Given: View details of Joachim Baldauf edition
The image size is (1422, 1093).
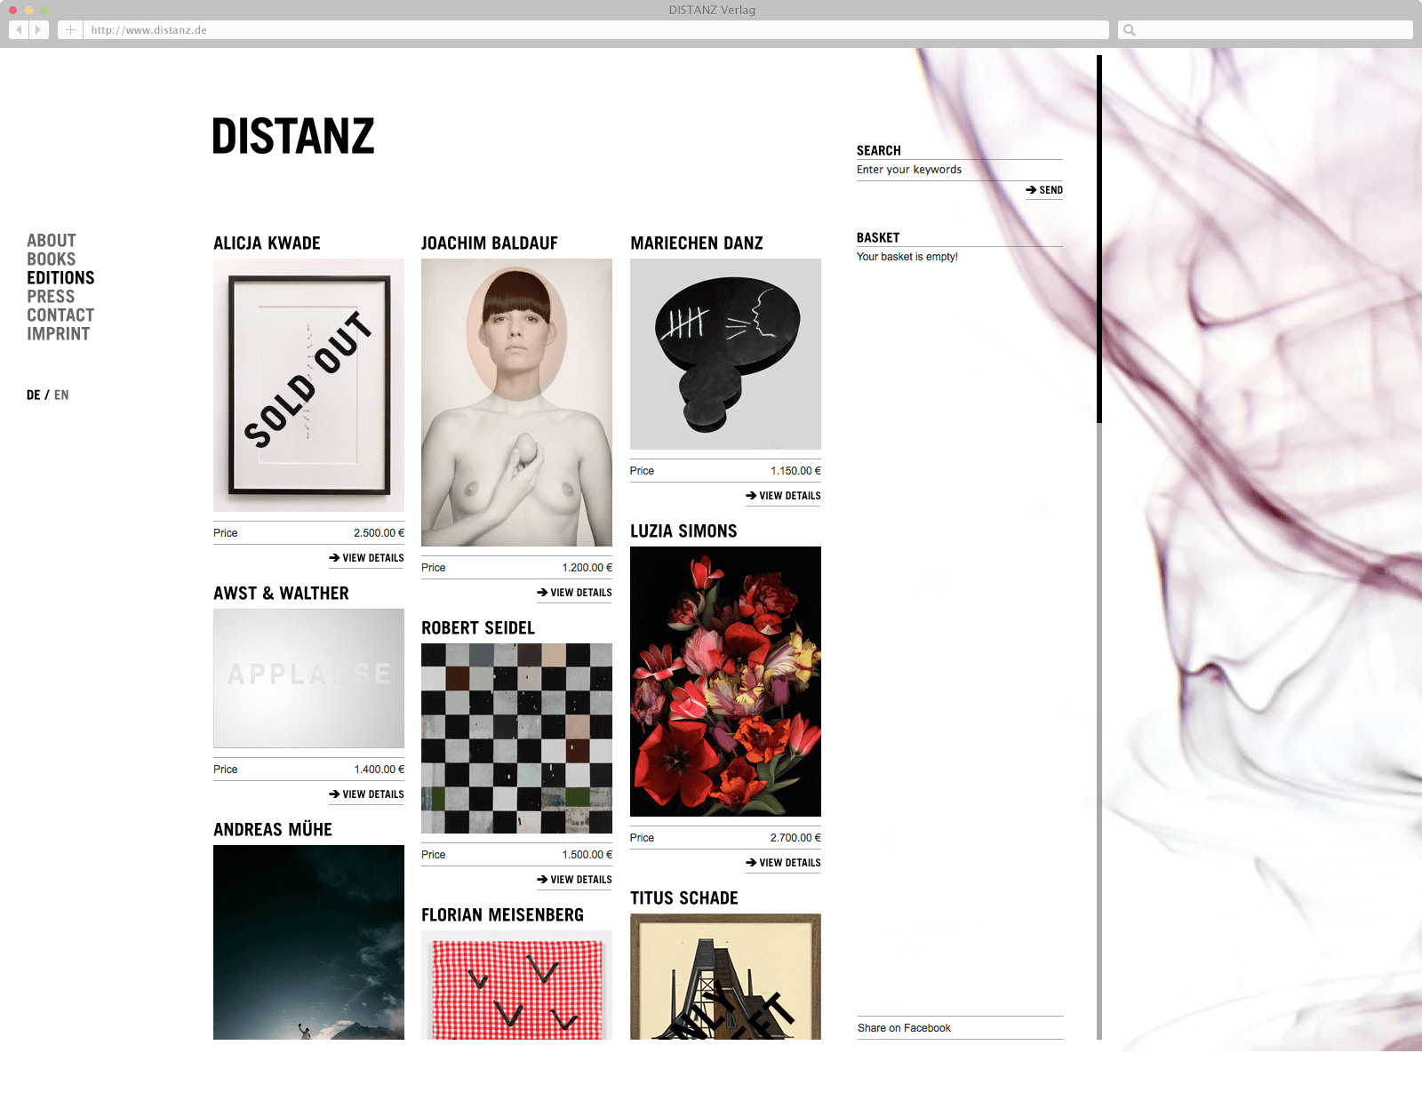Looking at the screenshot, I should tap(574, 593).
